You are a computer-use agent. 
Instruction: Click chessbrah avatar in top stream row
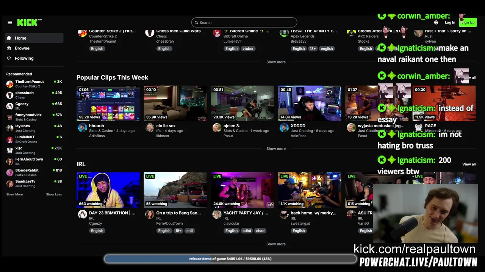pyautogui.click(x=150, y=32)
